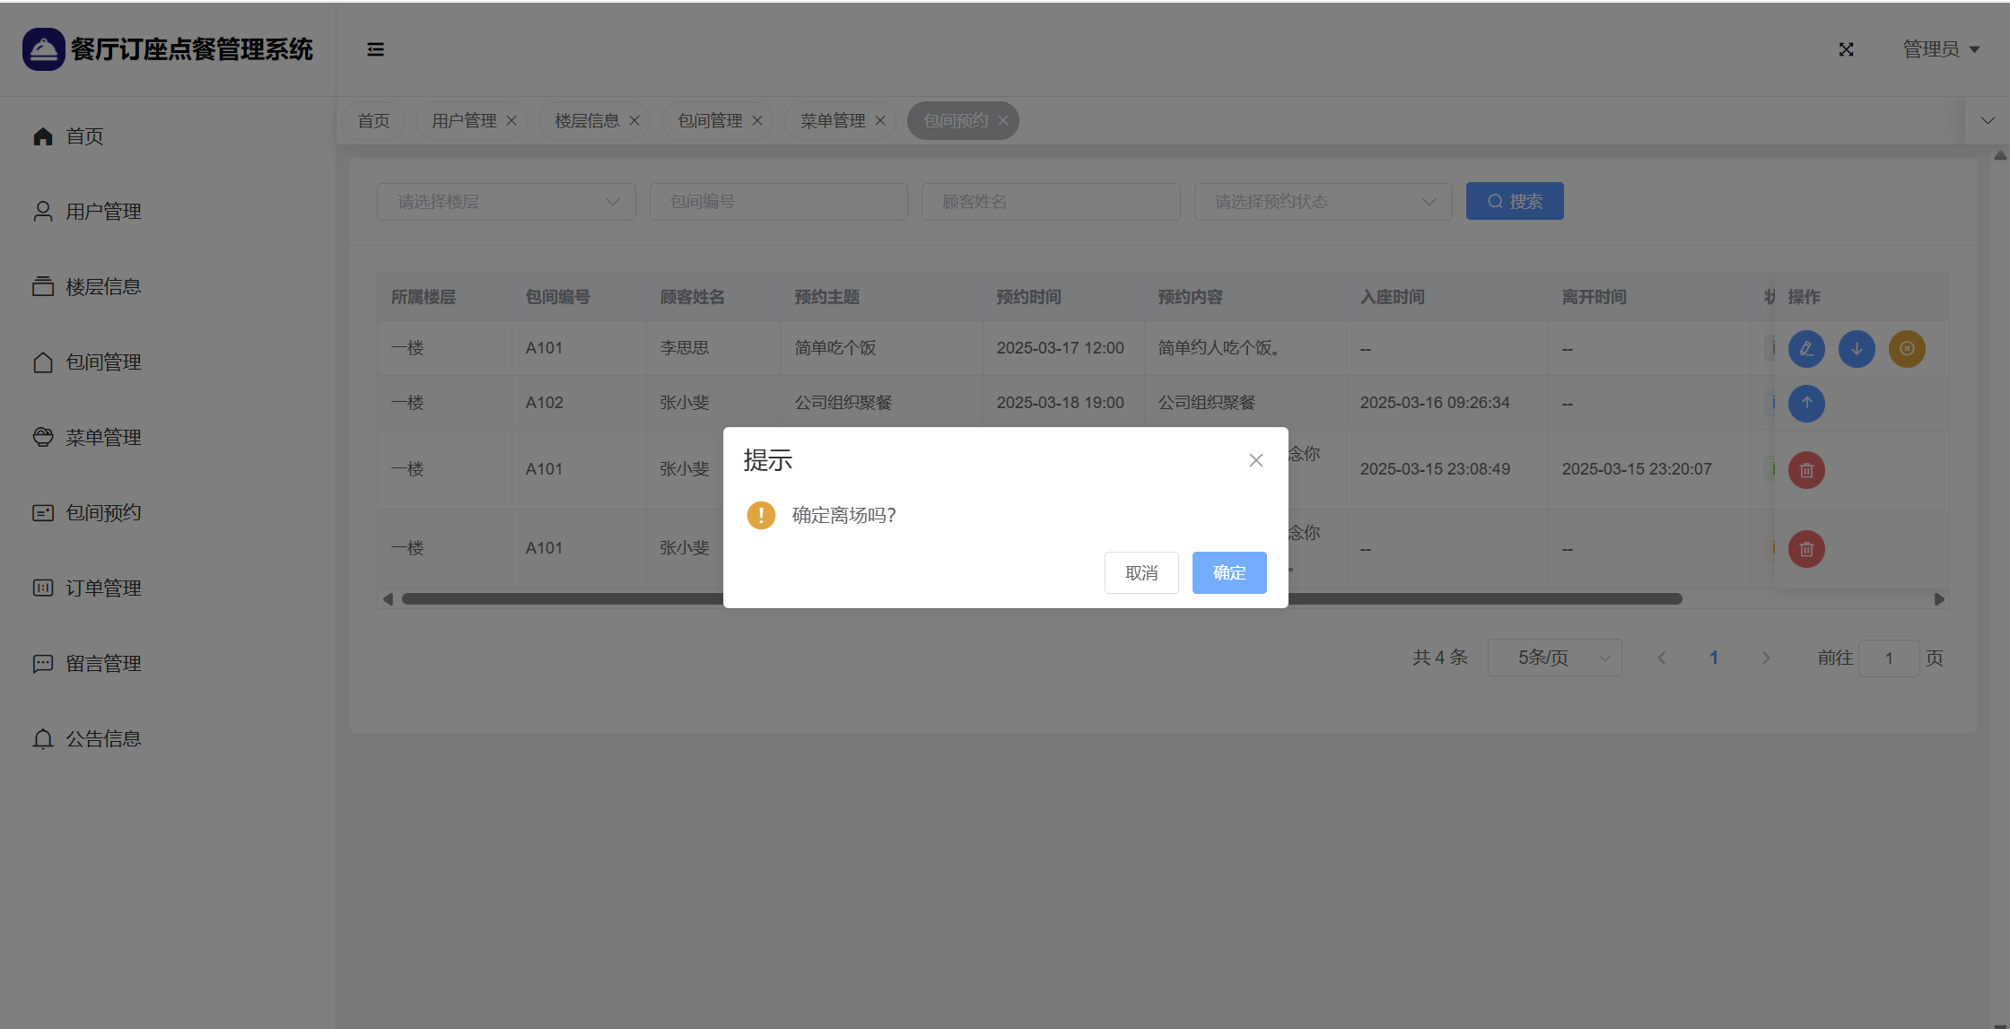Viewport: 2010px width, 1029px height.
Task: Click the orange cancel reservation icon
Action: coord(1907,349)
